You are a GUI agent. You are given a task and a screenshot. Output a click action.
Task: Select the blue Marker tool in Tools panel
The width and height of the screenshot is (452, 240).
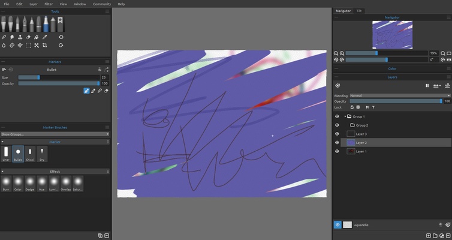coord(46,23)
